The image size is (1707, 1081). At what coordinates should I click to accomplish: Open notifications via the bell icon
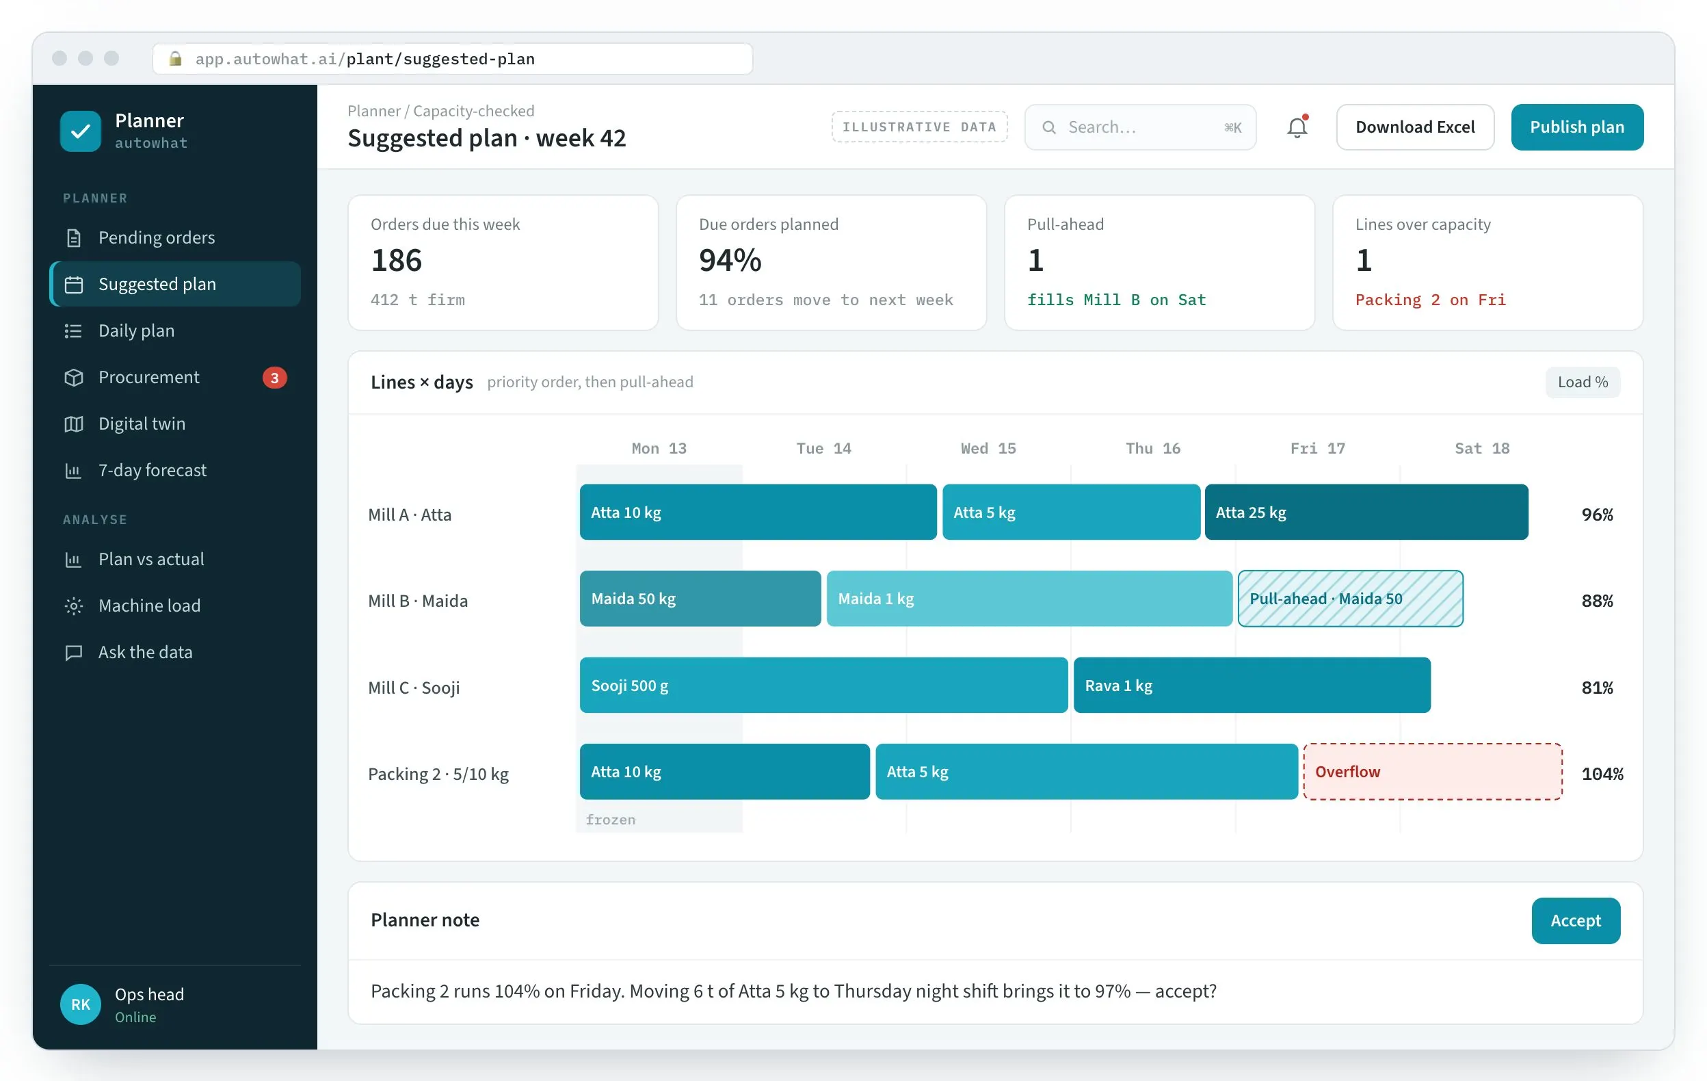pos(1297,127)
